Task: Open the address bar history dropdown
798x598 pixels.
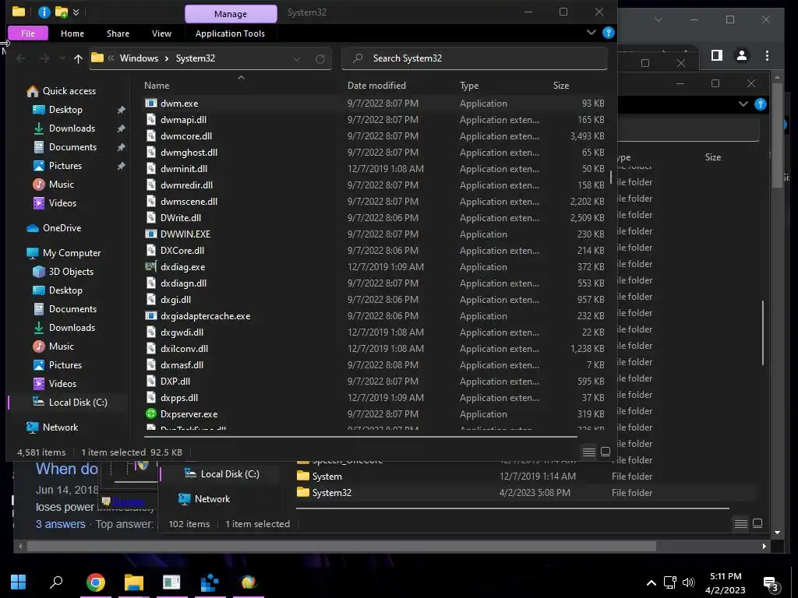Action: pyautogui.click(x=297, y=58)
